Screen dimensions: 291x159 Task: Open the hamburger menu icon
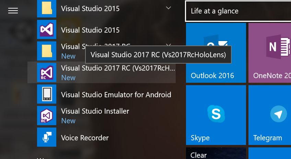pos(13,11)
